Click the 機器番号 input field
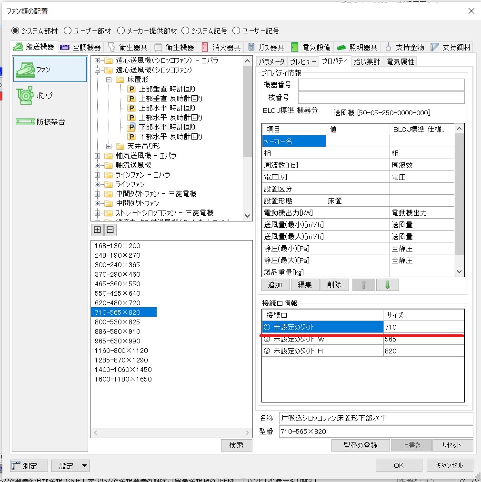Viewport: 481px width, 482px height. [381, 85]
